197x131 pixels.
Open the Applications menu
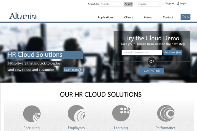[x=105, y=17]
